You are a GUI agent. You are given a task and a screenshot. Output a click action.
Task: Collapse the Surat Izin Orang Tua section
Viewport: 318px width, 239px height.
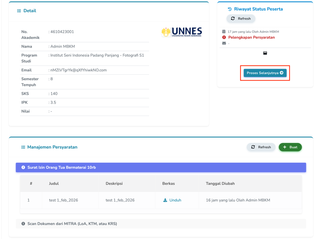(x=161, y=168)
